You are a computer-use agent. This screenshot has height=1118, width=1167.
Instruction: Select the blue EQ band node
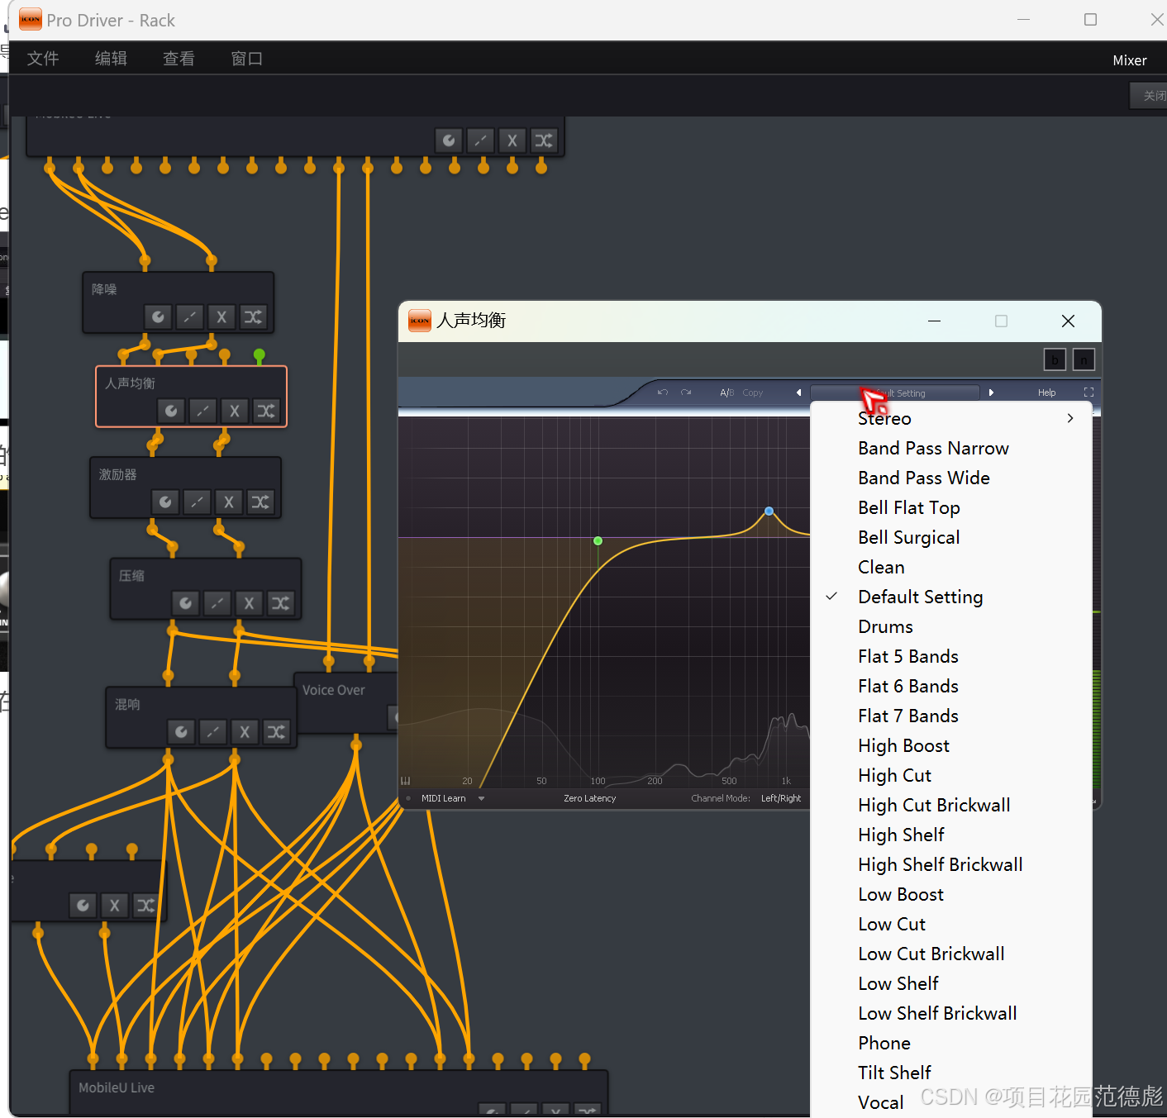coord(769,511)
